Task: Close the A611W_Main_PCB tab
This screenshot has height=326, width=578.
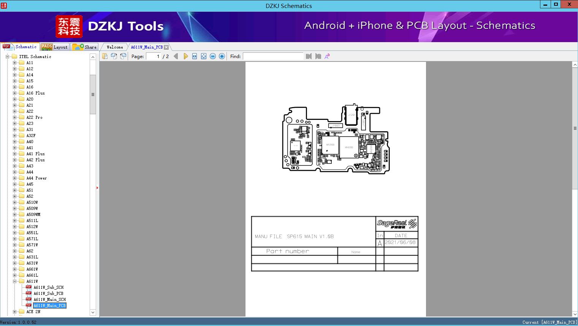Action: [x=166, y=47]
